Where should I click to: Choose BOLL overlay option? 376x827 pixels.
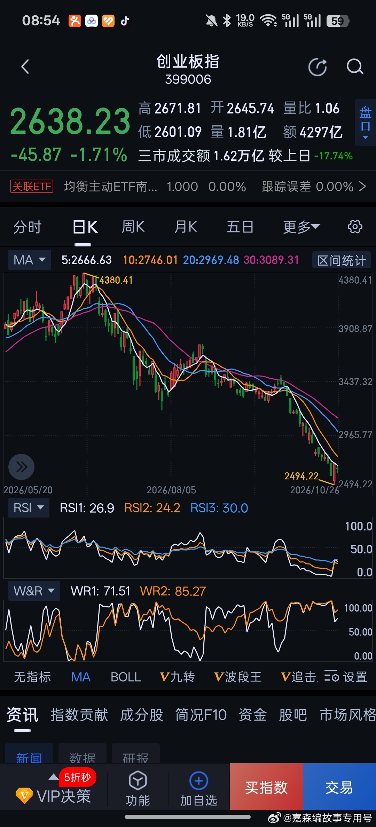[126, 677]
